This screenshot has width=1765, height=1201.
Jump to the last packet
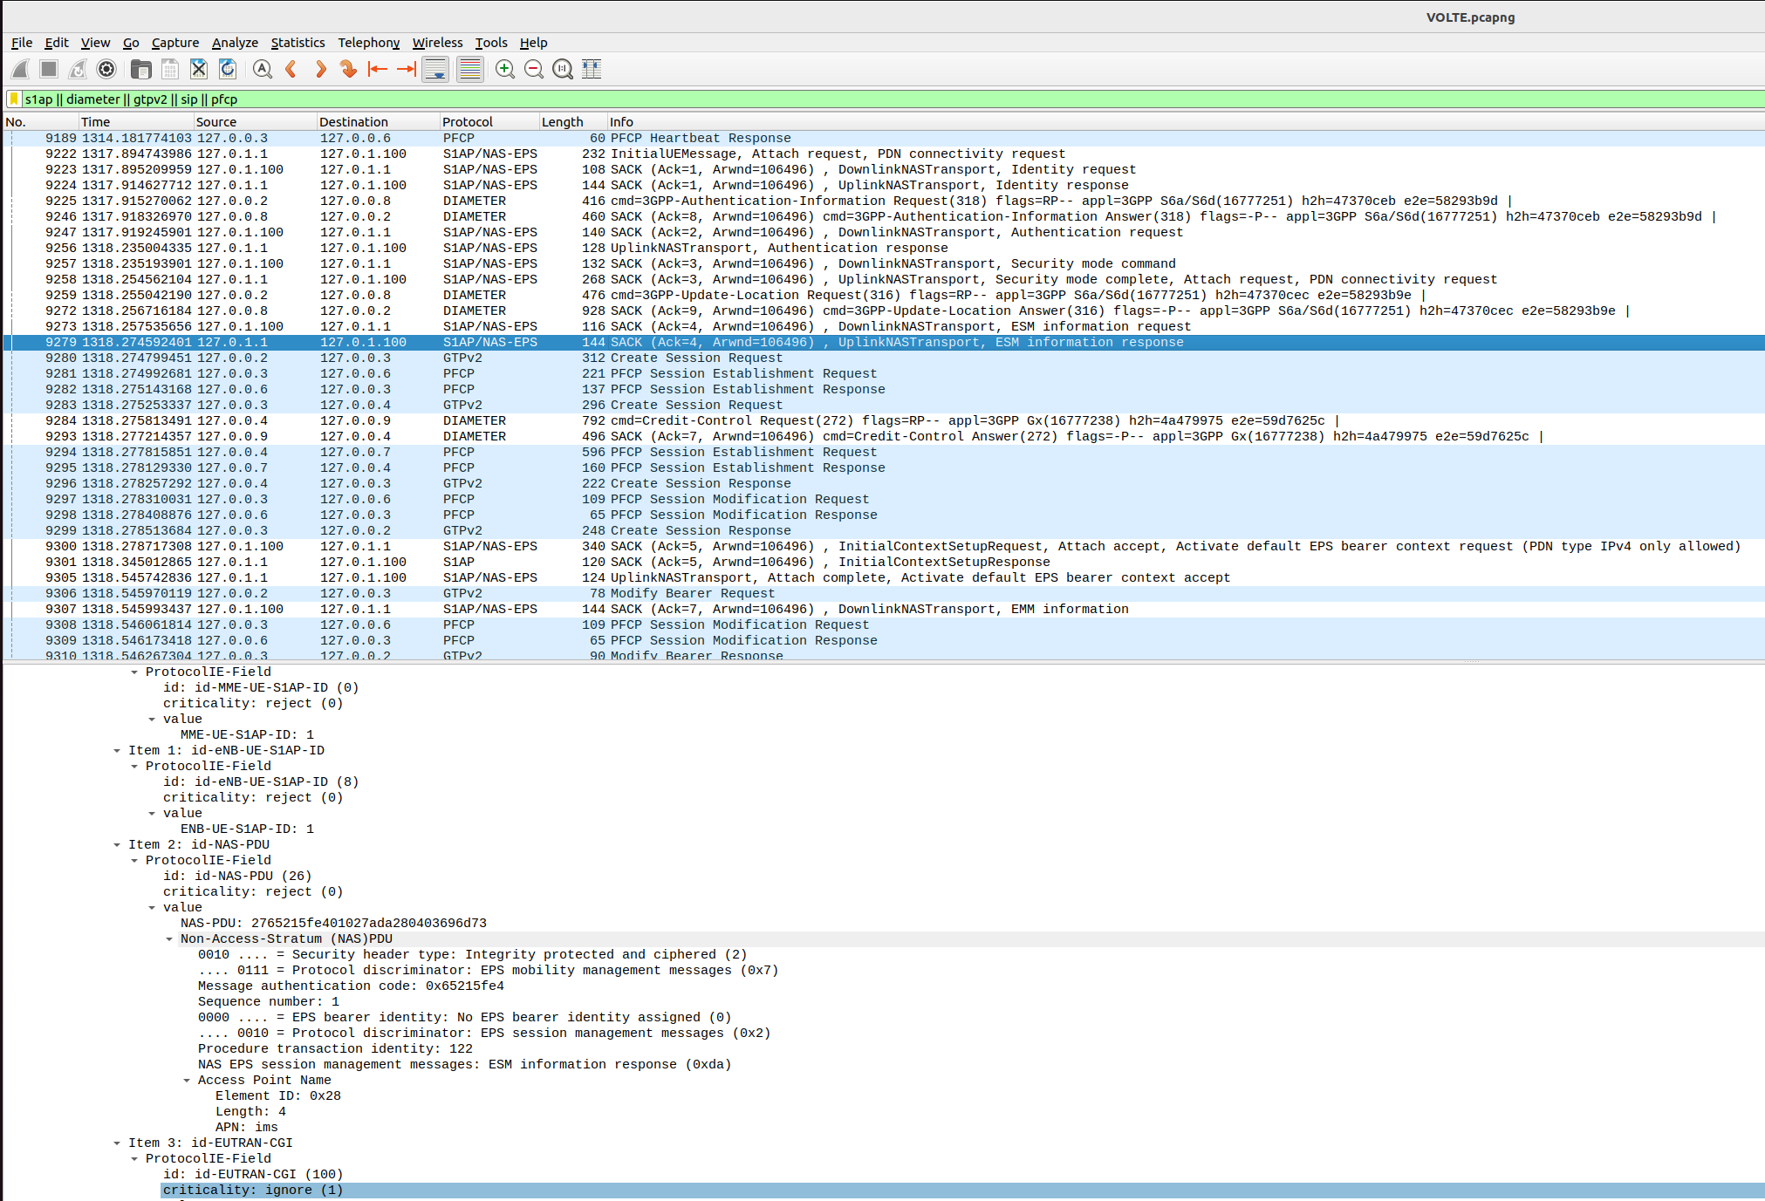[x=406, y=70]
